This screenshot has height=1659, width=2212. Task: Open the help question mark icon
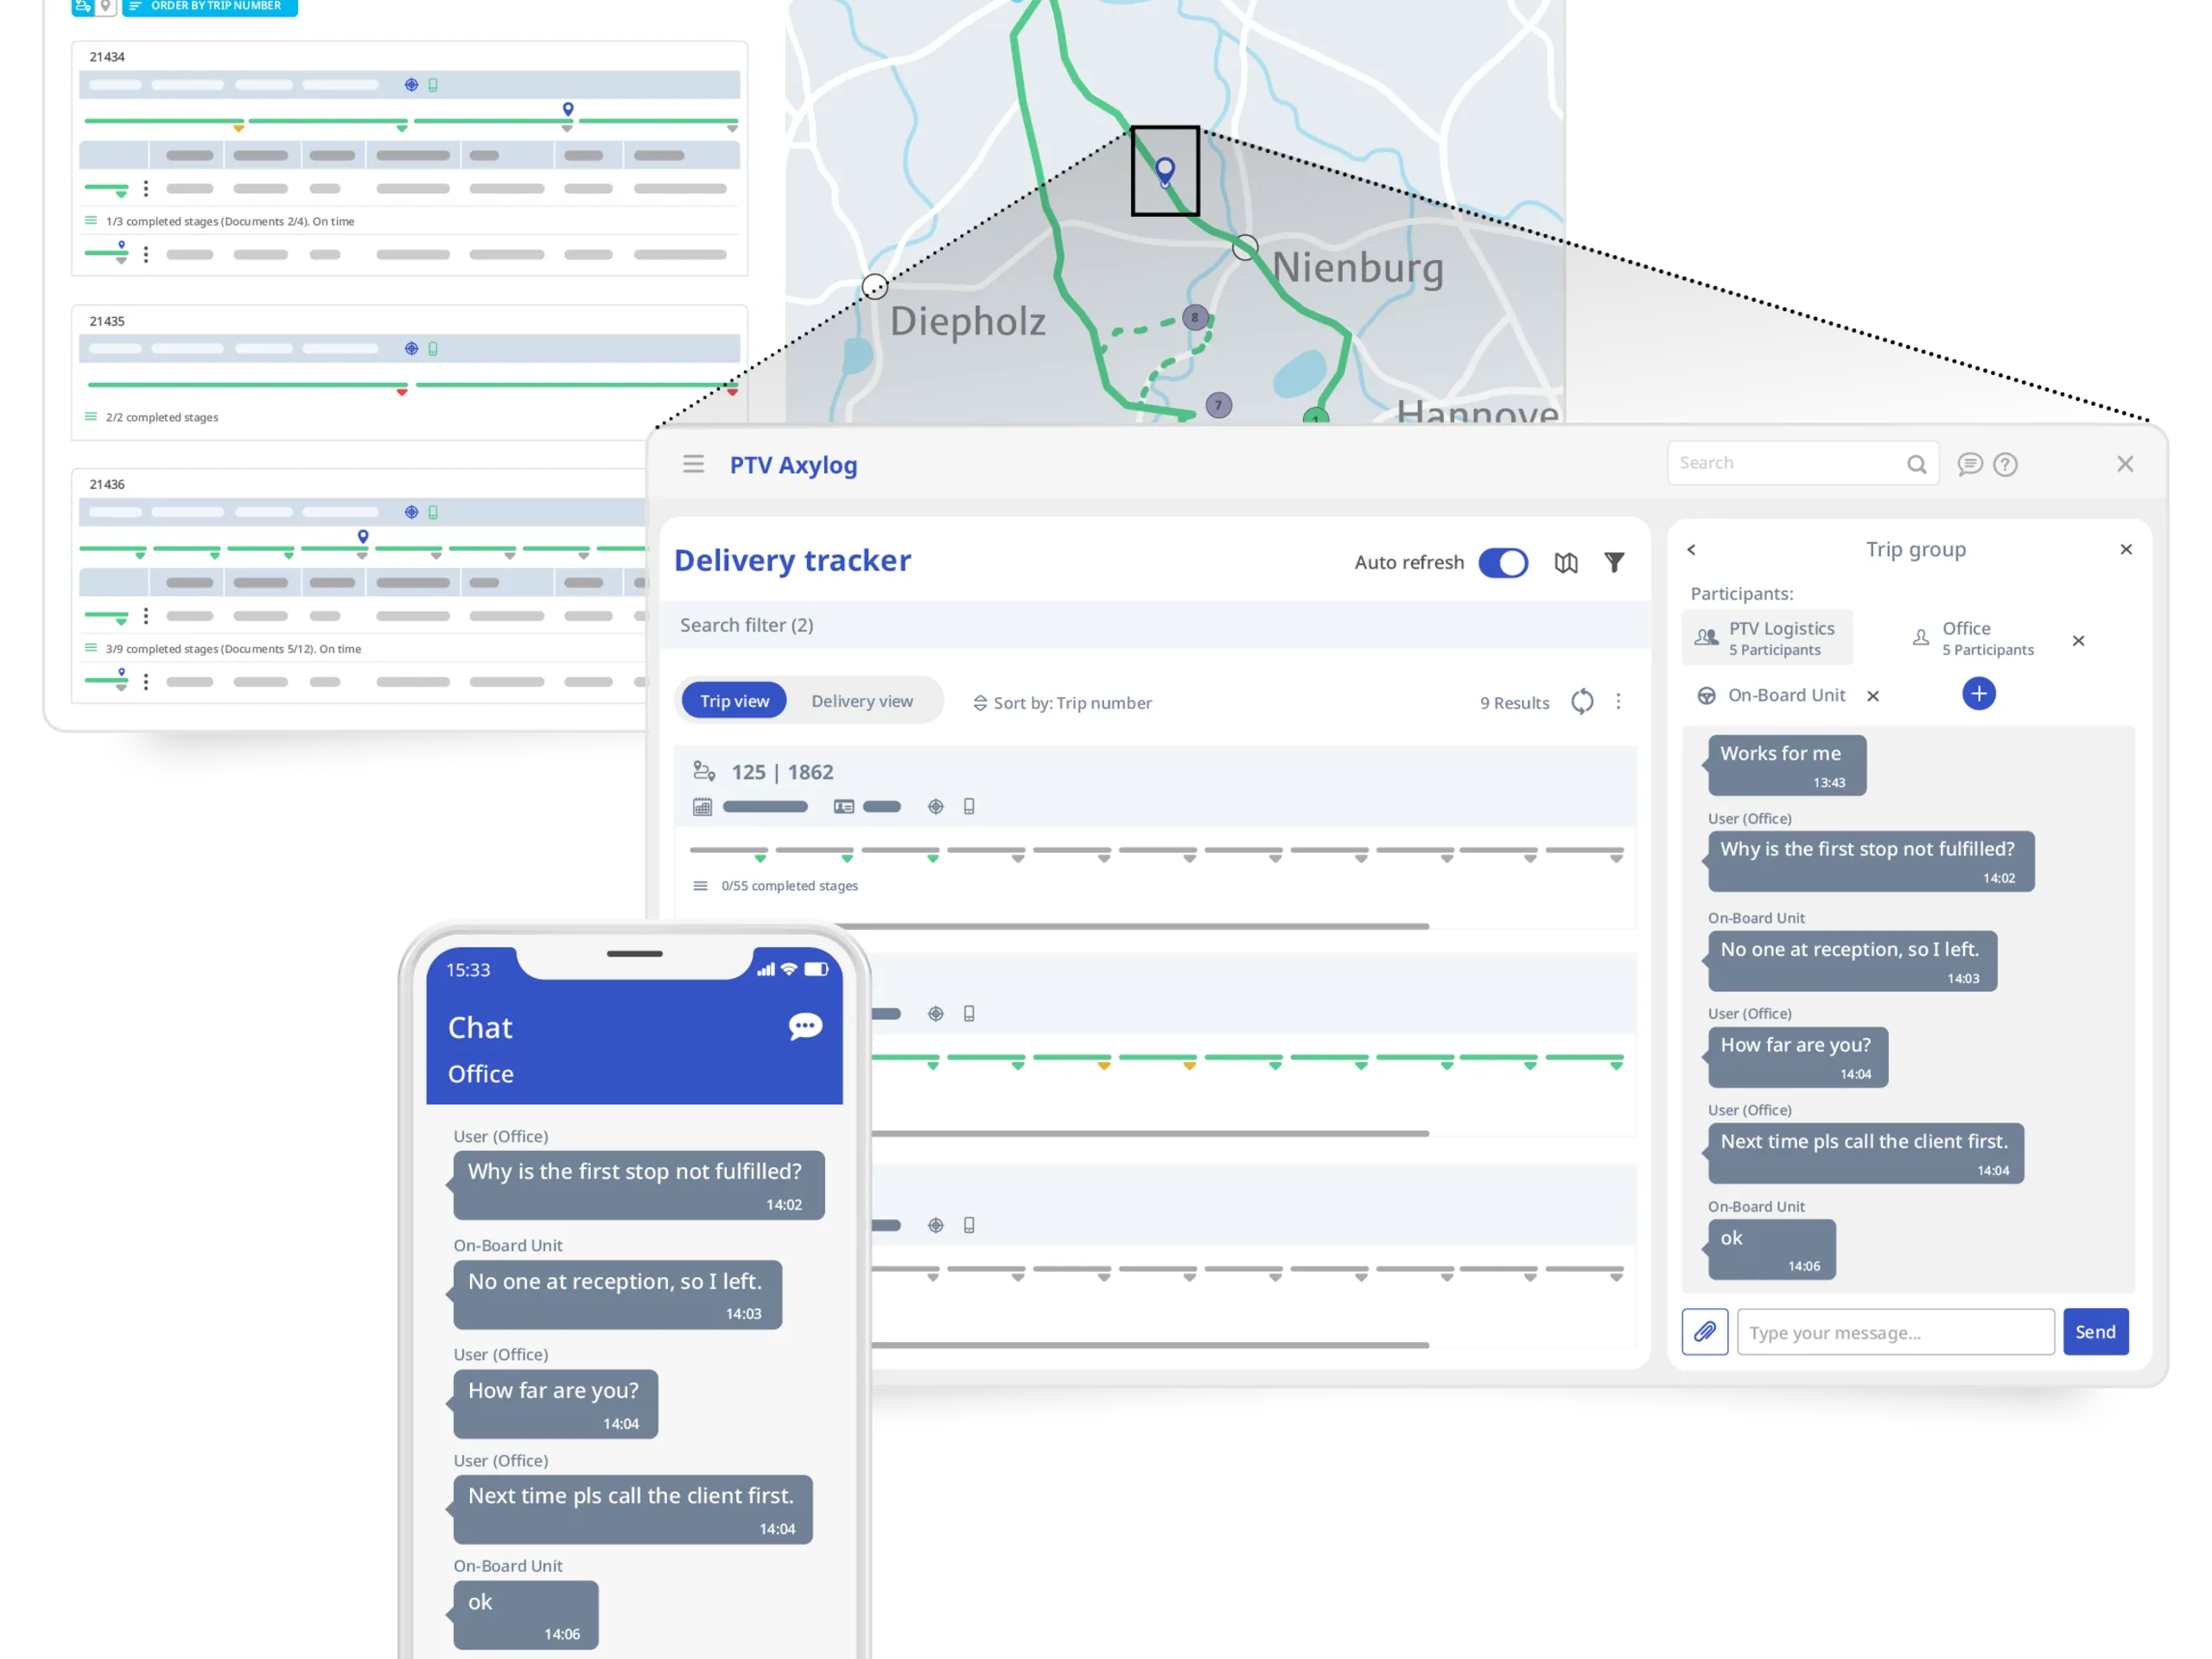pos(2004,464)
